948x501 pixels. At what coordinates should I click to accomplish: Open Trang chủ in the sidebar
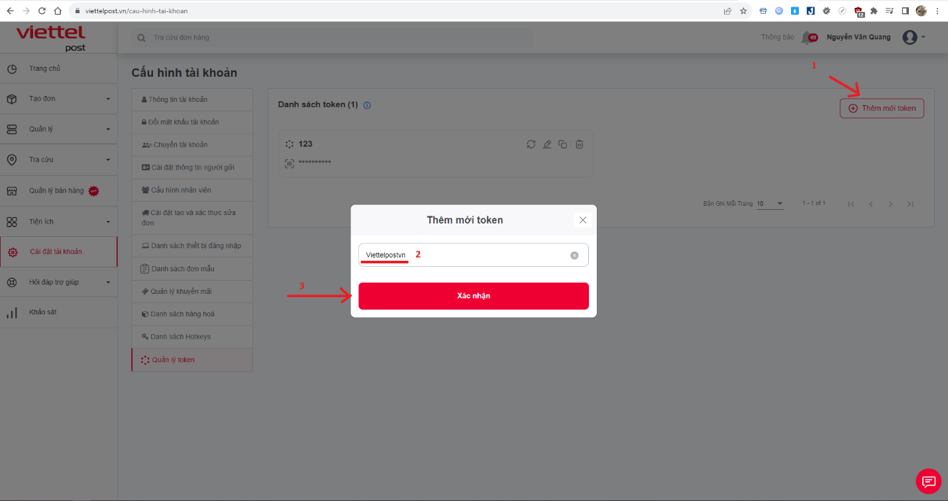(58, 69)
